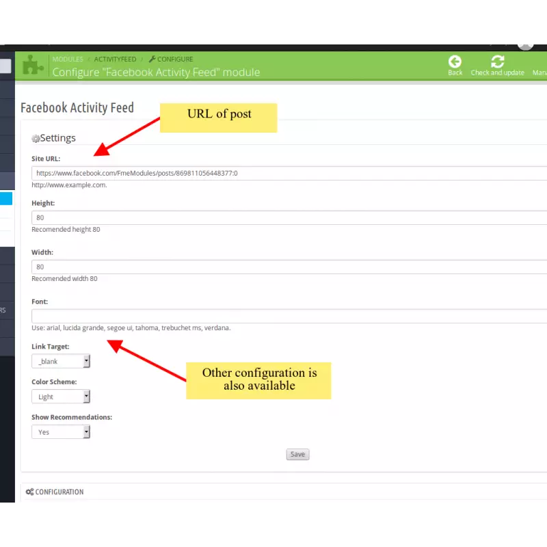Click the CONFIGURATION panel header text

click(59, 492)
